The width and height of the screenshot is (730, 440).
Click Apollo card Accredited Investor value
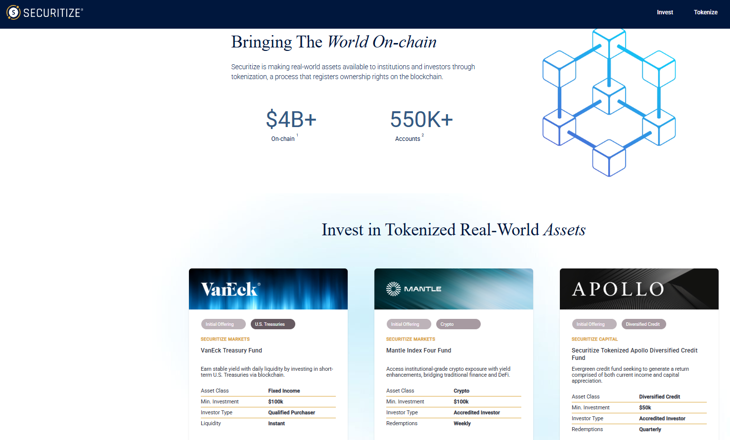(x=662, y=418)
